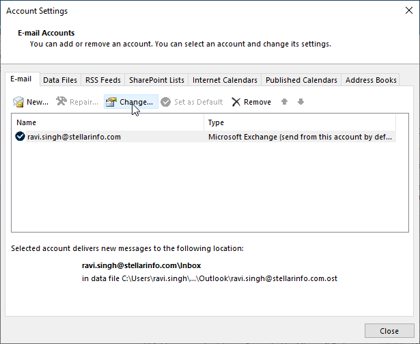Click the E-mail Accounts heading
Viewport: 420px width, 344px height.
(46, 33)
